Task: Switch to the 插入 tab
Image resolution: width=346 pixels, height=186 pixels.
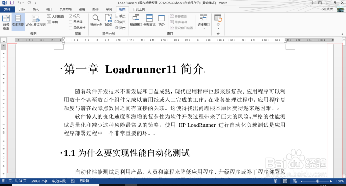Action: (x=36, y=9)
